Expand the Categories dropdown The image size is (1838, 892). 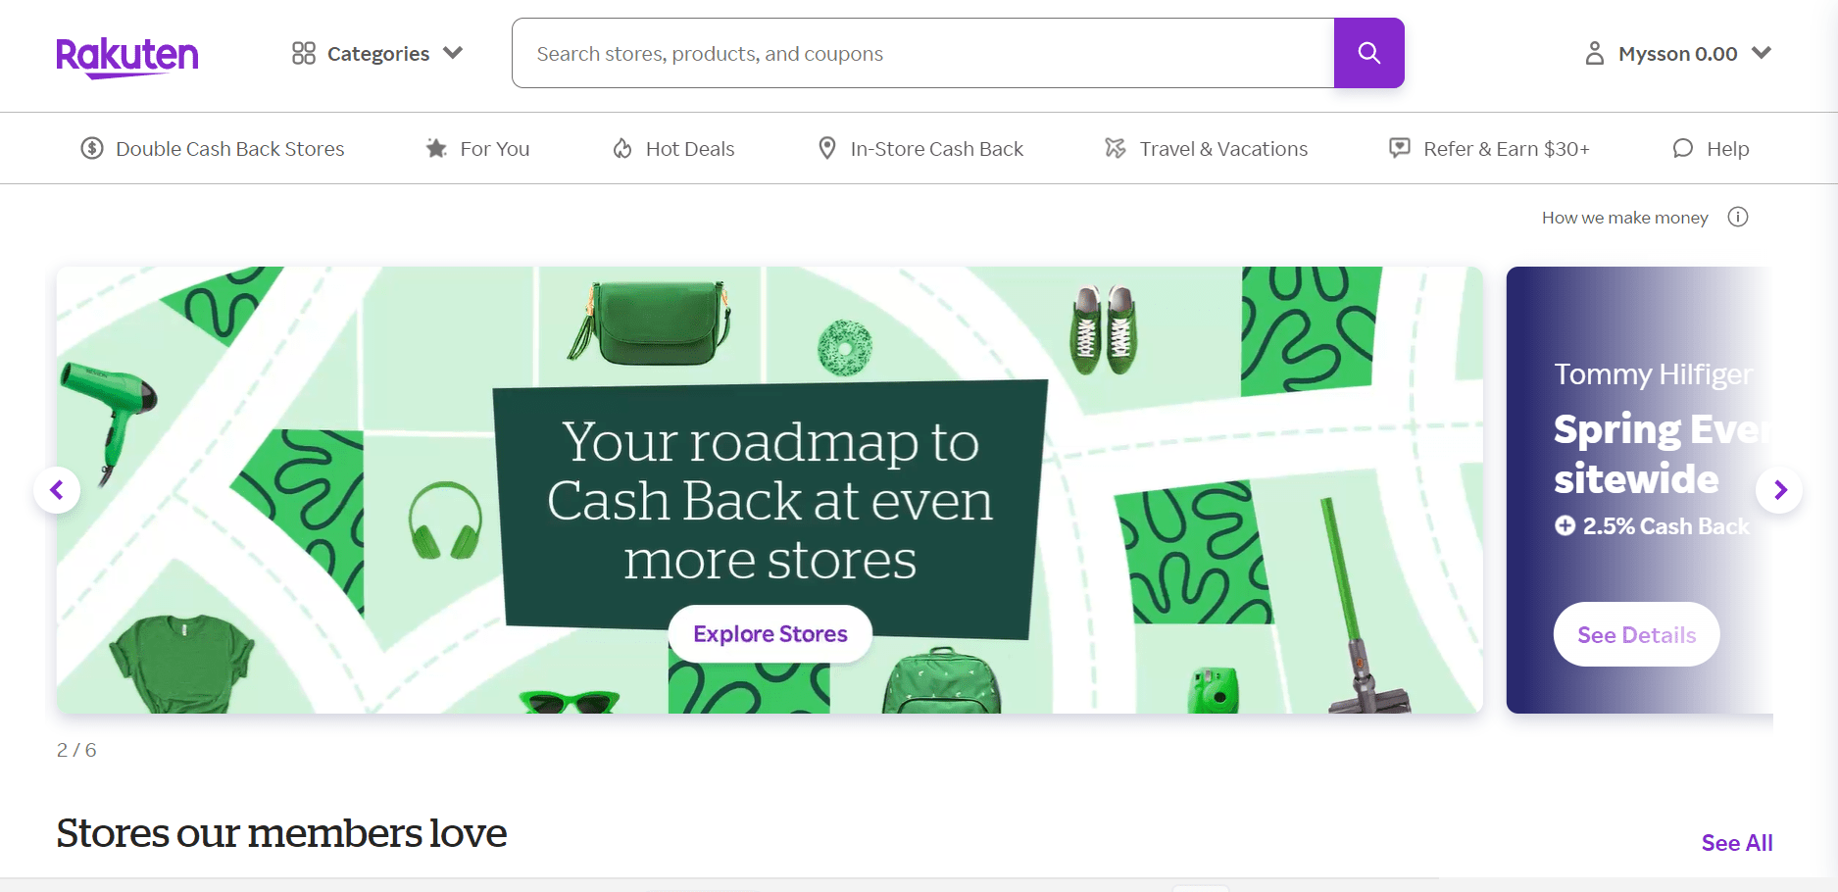[377, 53]
